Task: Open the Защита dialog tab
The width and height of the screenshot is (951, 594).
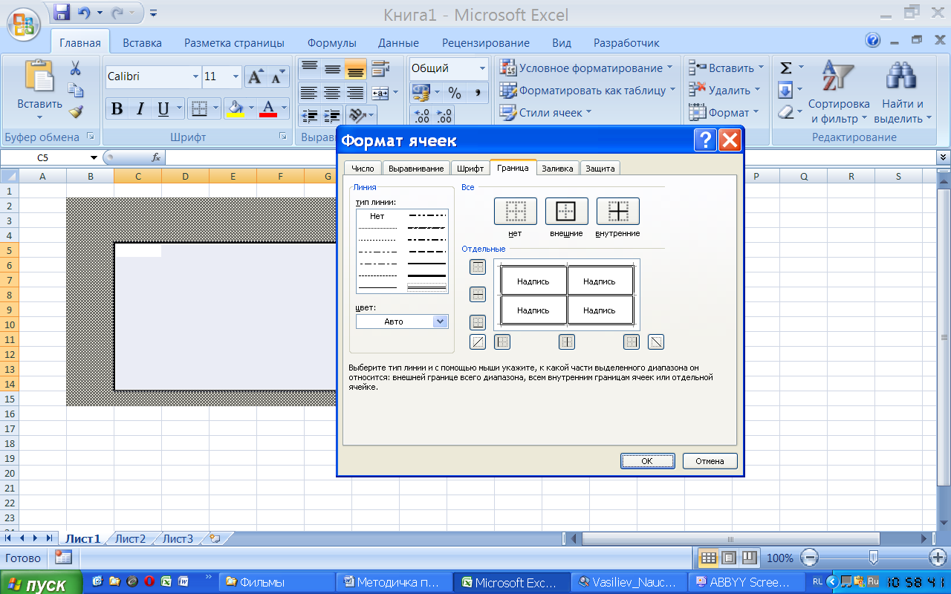Action: tap(600, 169)
